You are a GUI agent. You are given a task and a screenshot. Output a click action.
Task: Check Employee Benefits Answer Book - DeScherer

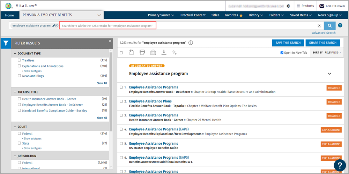19,104
